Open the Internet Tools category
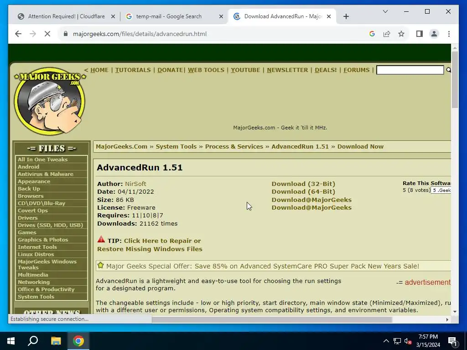 coord(37,247)
